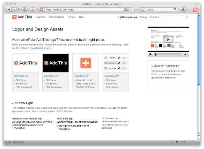The width and height of the screenshot is (204, 149).
Task: Stop loading with the X toolbar button
Action: coord(33,10)
